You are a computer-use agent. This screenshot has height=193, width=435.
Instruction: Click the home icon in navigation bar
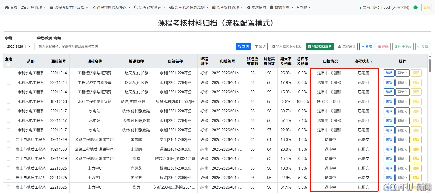point(7,7)
